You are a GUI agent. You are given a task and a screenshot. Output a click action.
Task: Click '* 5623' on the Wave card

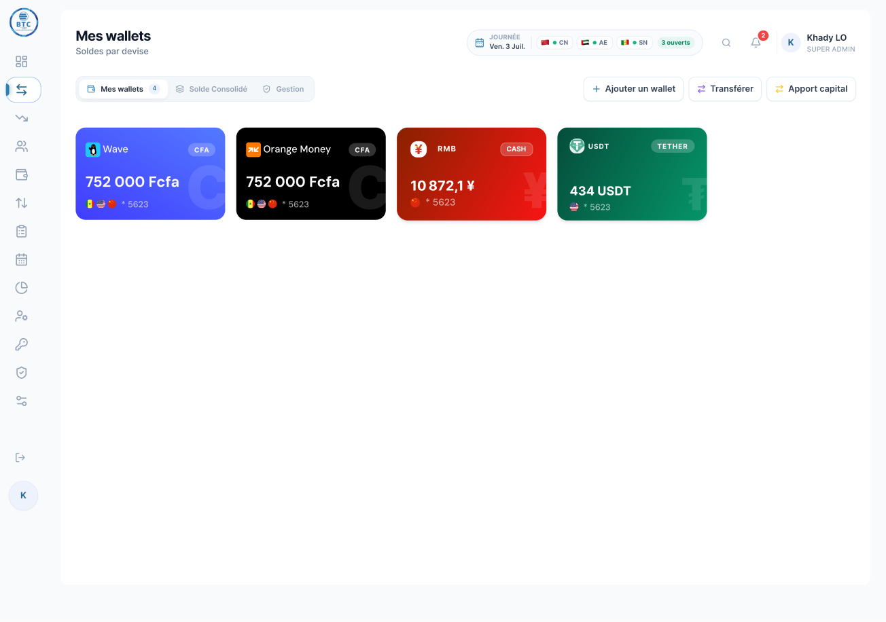pyautogui.click(x=135, y=204)
